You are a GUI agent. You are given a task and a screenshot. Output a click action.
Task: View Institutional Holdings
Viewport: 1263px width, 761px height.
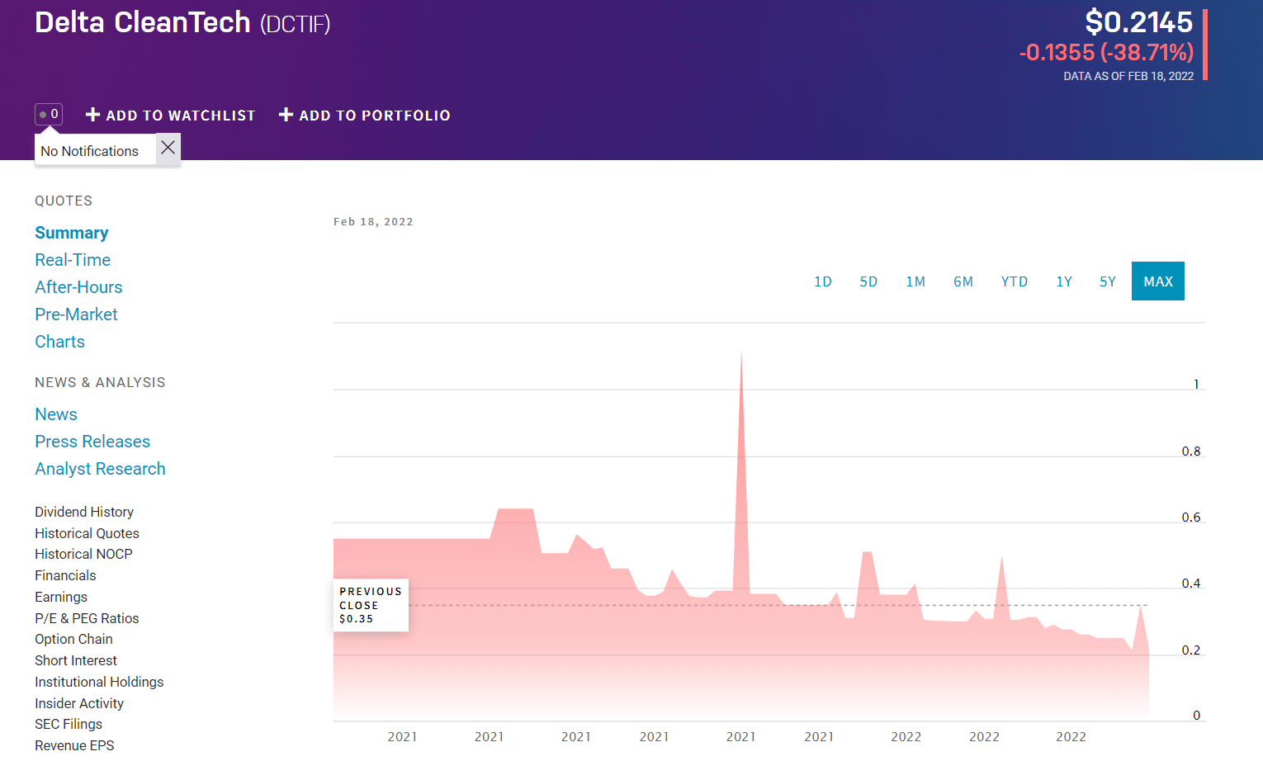click(99, 682)
